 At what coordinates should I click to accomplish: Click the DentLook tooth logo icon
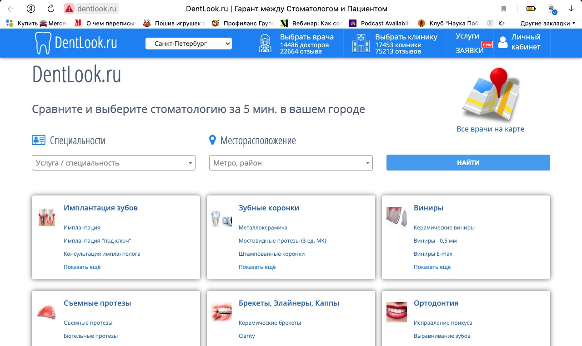click(x=43, y=43)
